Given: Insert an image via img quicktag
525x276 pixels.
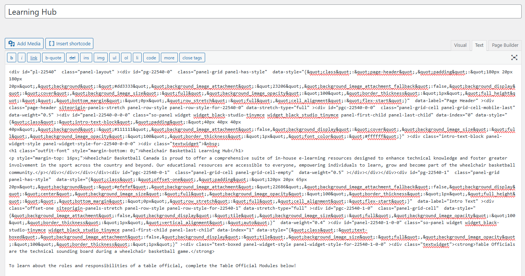Looking at the screenshot, I should [100, 58].
